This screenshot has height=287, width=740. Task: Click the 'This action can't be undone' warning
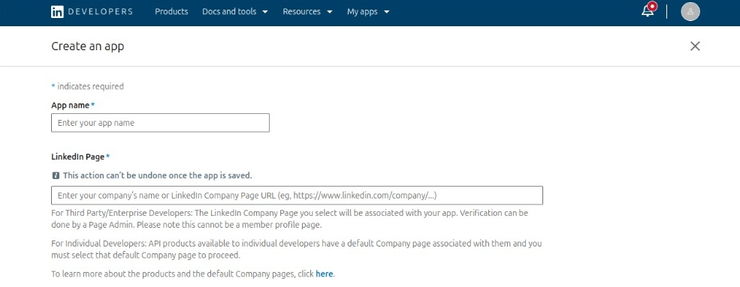pyautogui.click(x=158, y=175)
